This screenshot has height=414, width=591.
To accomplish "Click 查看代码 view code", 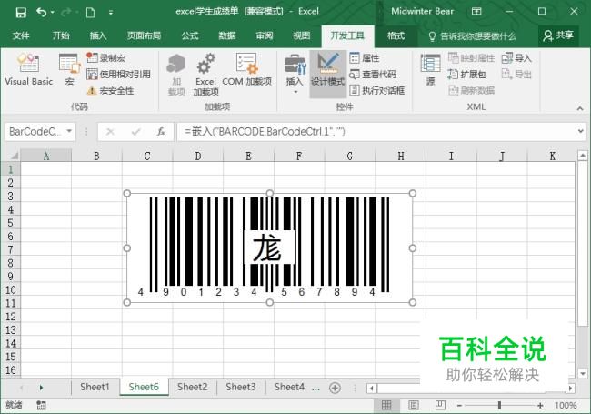I will (x=373, y=75).
